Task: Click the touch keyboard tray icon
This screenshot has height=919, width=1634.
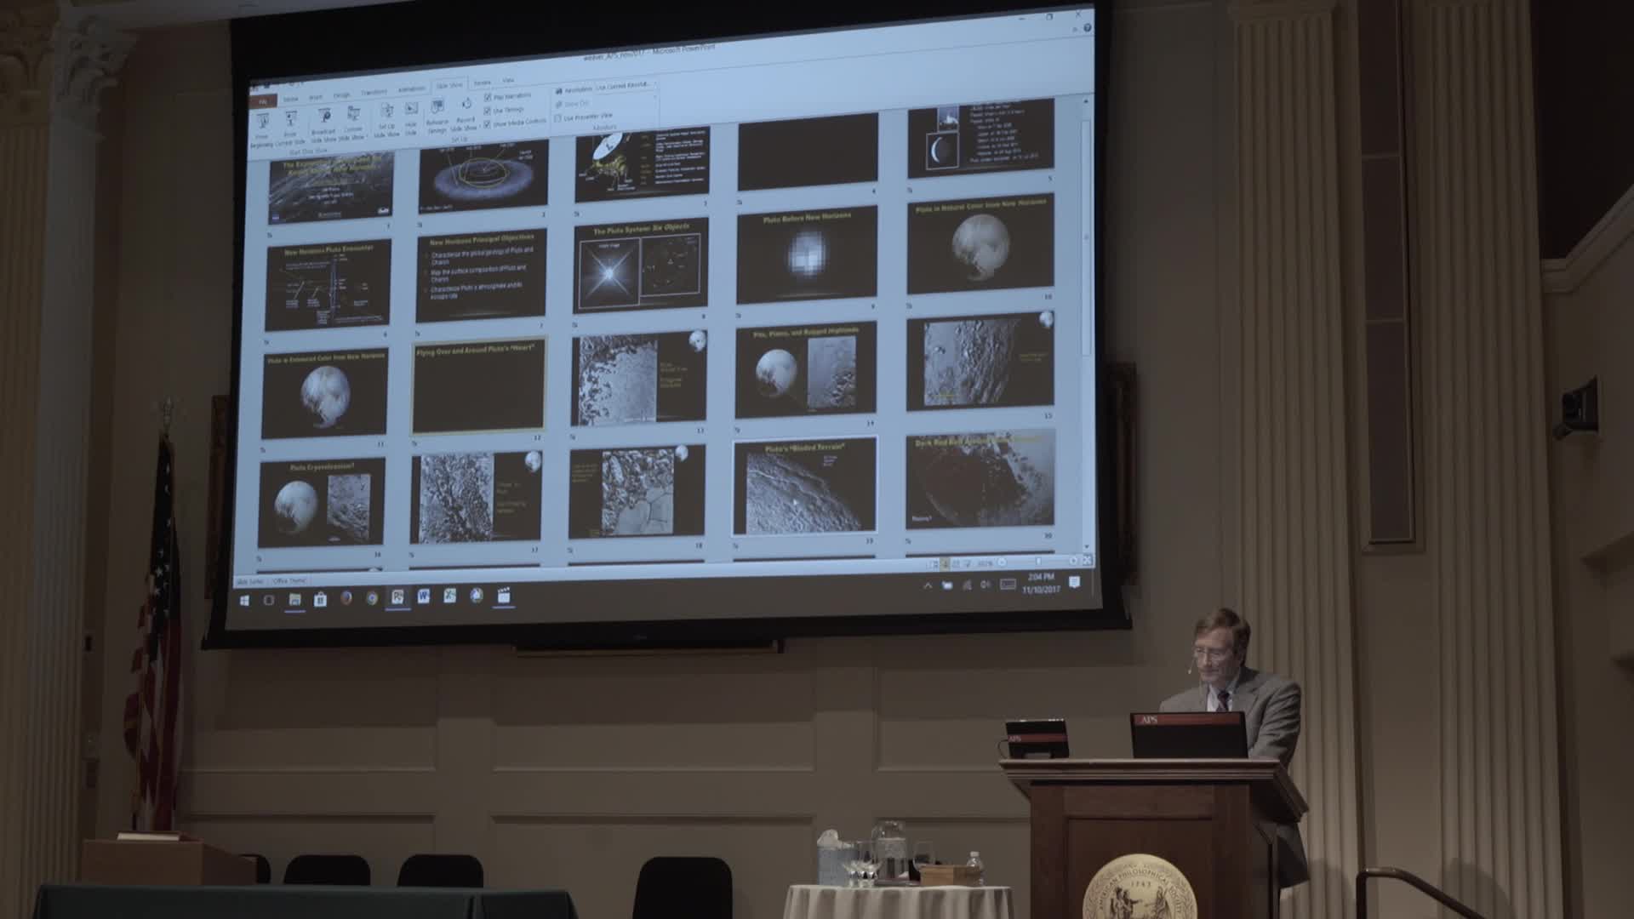Action: click(x=1008, y=584)
